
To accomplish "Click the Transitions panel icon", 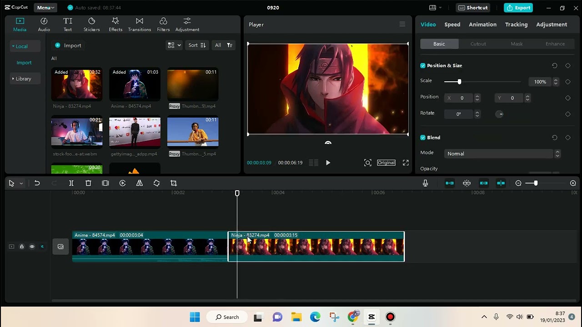I will (139, 24).
